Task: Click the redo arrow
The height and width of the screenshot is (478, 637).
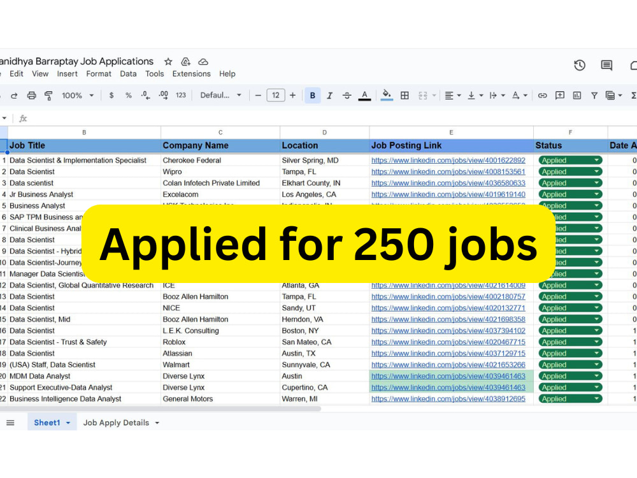Action: [x=14, y=96]
